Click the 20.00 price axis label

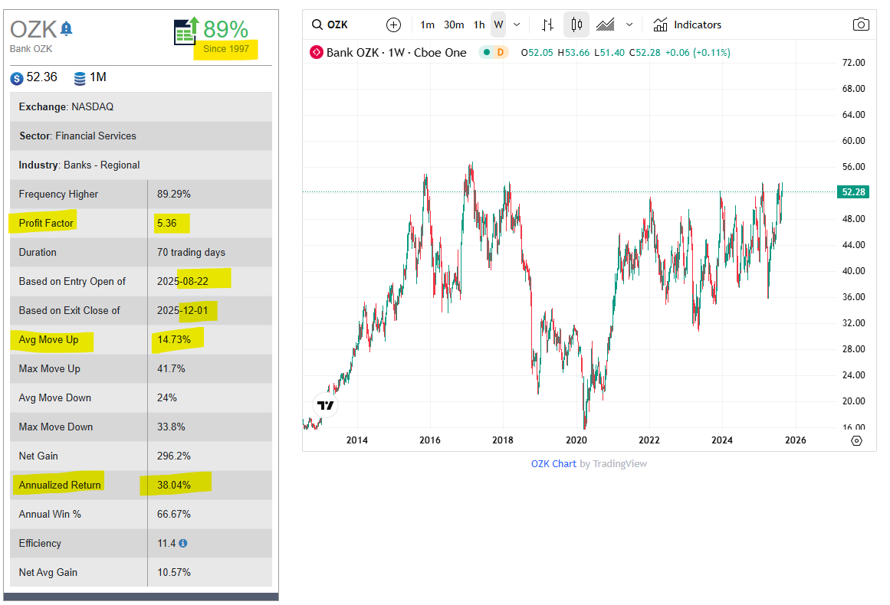(x=854, y=401)
